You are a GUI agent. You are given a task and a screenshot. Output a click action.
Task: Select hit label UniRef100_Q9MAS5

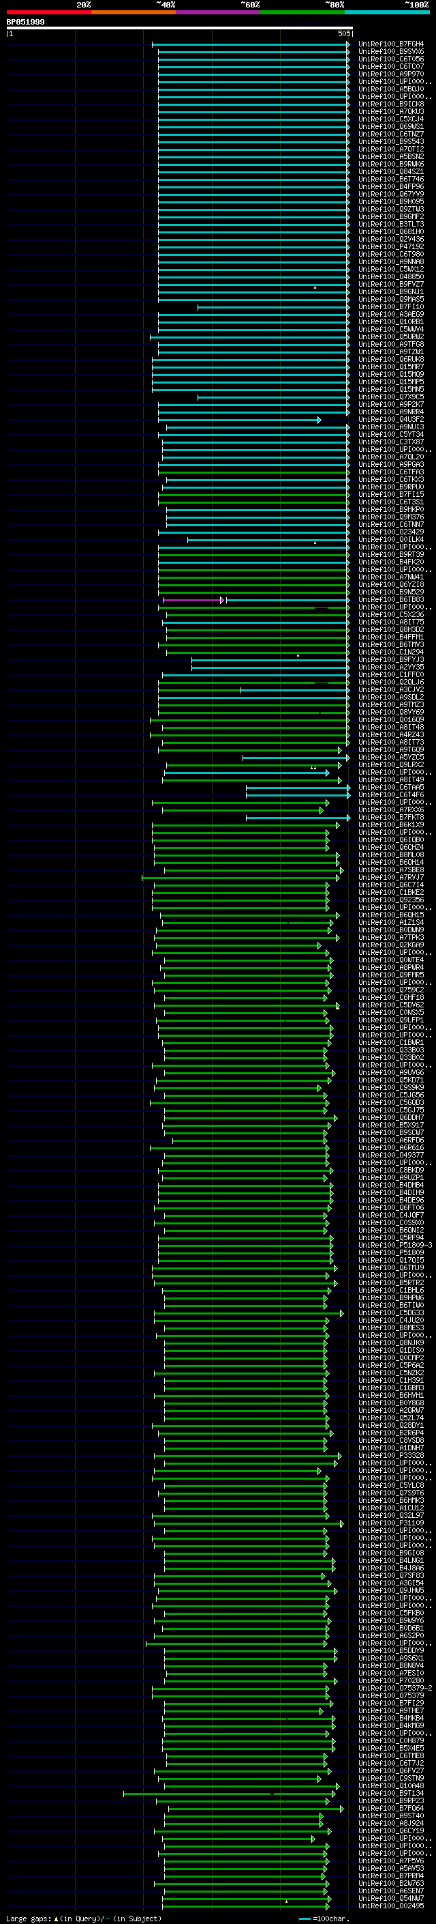coord(391,299)
